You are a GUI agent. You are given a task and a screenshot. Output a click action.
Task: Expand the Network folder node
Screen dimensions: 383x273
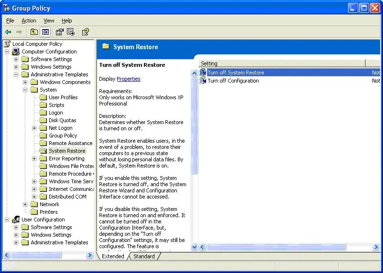[25, 204]
